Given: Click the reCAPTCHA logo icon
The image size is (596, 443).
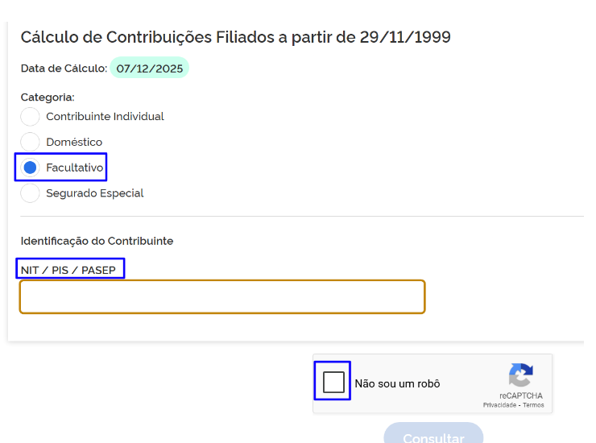Looking at the screenshot, I should (x=521, y=376).
